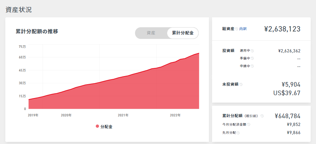Click the 2021年 axis label
Screen dimensions: 316x144
[x=123, y=115]
